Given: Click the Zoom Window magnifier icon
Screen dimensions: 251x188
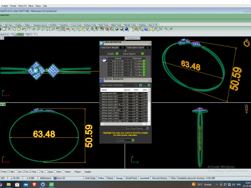Looking at the screenshot, I should 43,29.
